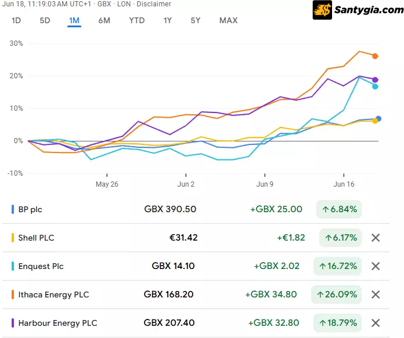Click Harbour Energy purple color marker
The width and height of the screenshot is (404, 338).
(13, 323)
